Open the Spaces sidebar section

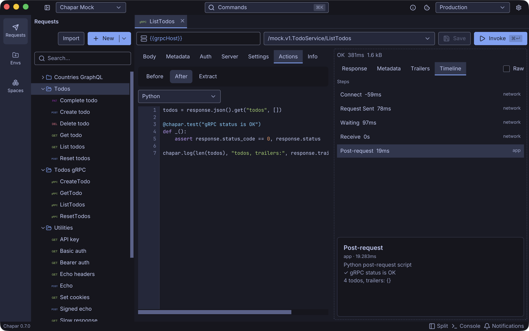pyautogui.click(x=16, y=86)
